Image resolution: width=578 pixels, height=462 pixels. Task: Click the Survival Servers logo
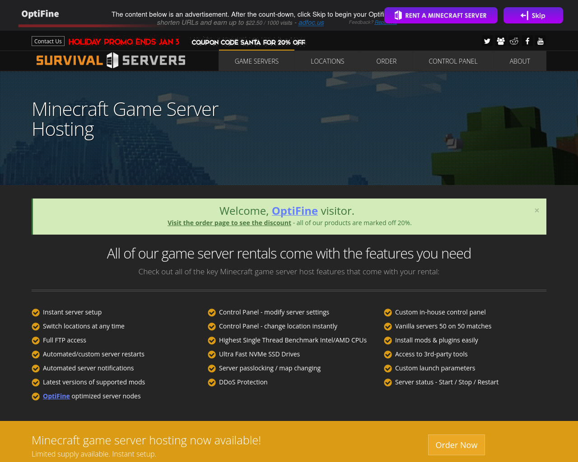[x=111, y=60]
